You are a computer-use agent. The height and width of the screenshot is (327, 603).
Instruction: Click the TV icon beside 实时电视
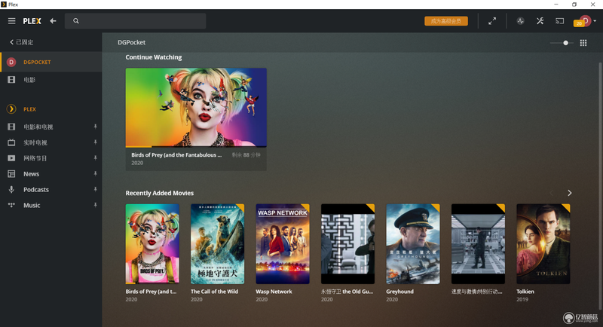(x=11, y=142)
